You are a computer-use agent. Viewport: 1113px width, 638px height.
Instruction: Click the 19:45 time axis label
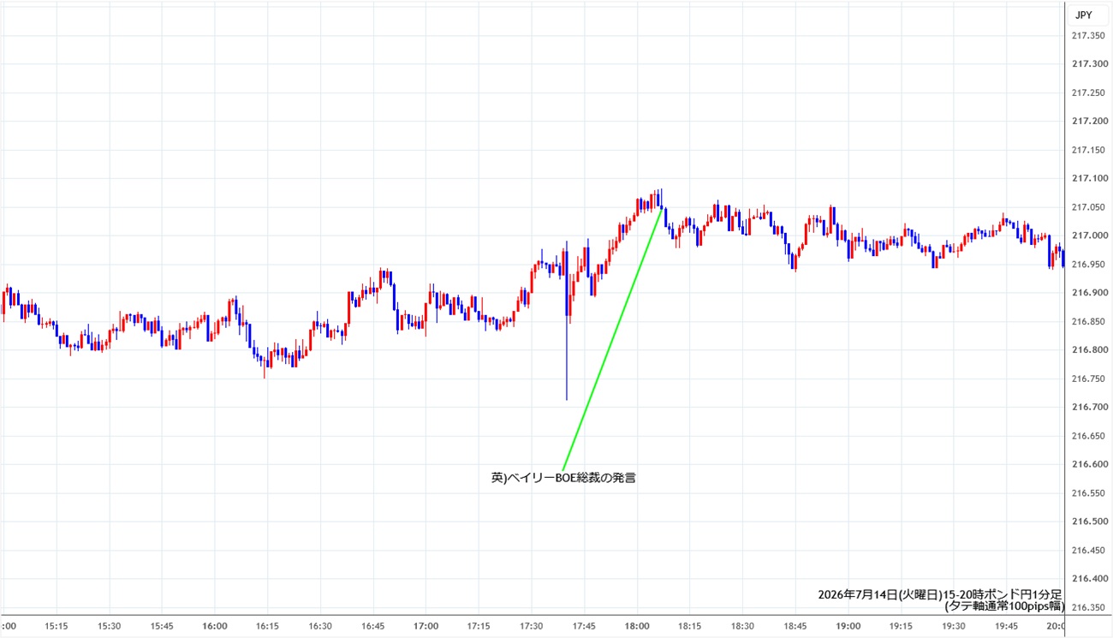click(1005, 626)
